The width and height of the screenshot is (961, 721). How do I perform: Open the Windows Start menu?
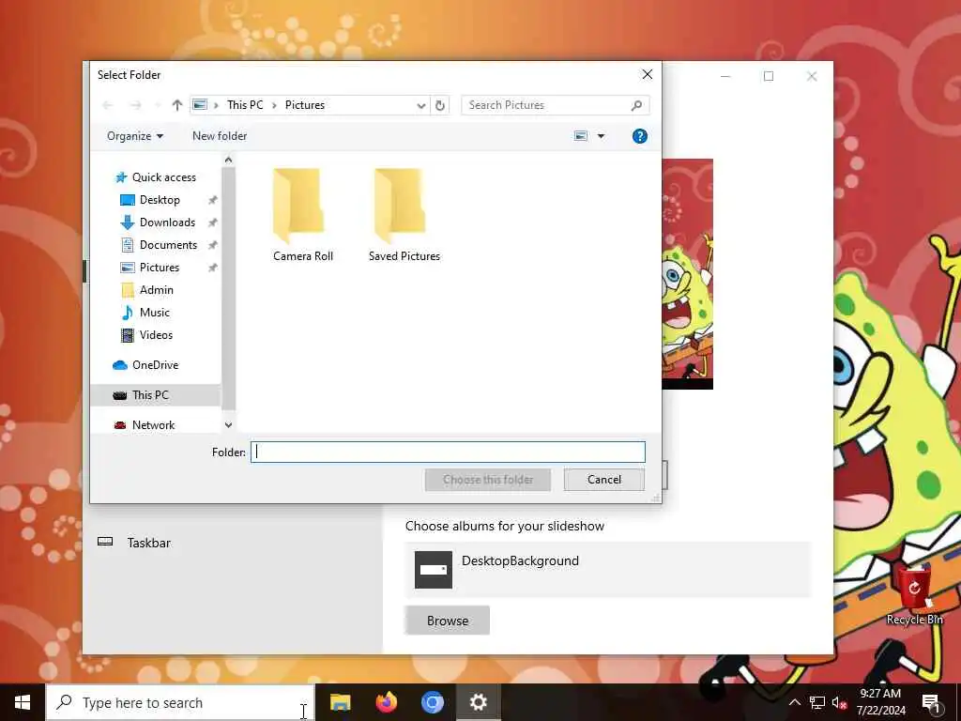pyautogui.click(x=23, y=702)
